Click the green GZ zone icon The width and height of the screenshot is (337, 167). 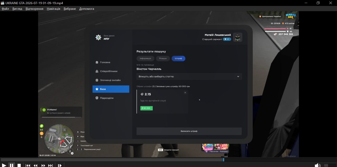coord(42,126)
